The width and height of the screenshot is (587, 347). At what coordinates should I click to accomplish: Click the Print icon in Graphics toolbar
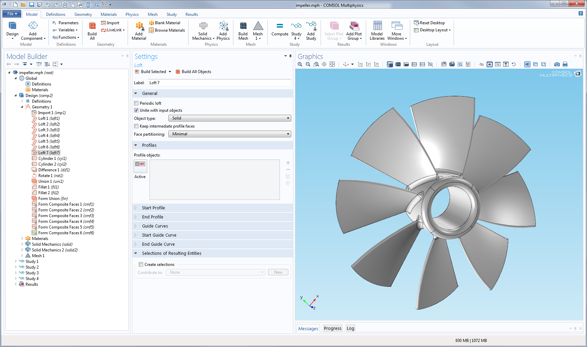pos(565,64)
